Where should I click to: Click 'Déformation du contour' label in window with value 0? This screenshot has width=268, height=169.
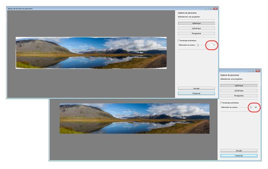pyautogui.click(x=187, y=45)
